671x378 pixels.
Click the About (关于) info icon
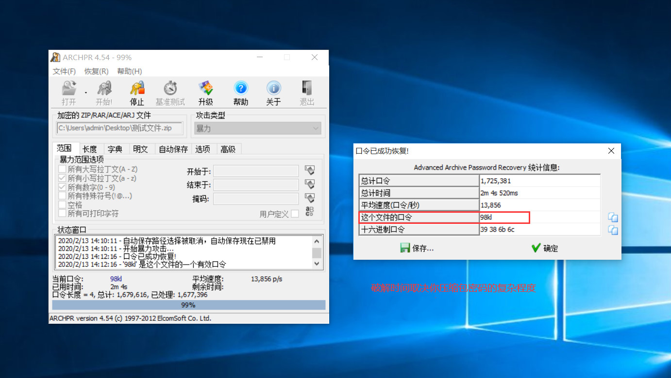point(274,88)
